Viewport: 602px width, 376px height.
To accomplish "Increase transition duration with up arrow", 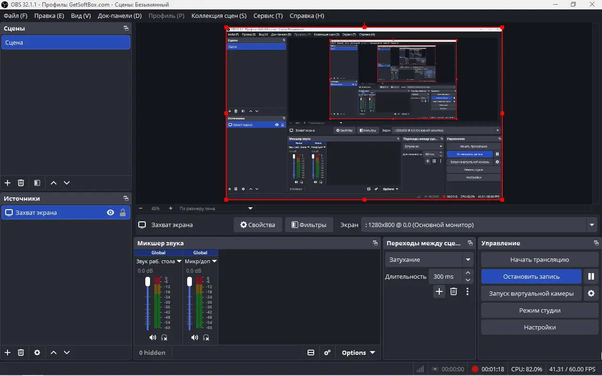I will pos(467,273).
